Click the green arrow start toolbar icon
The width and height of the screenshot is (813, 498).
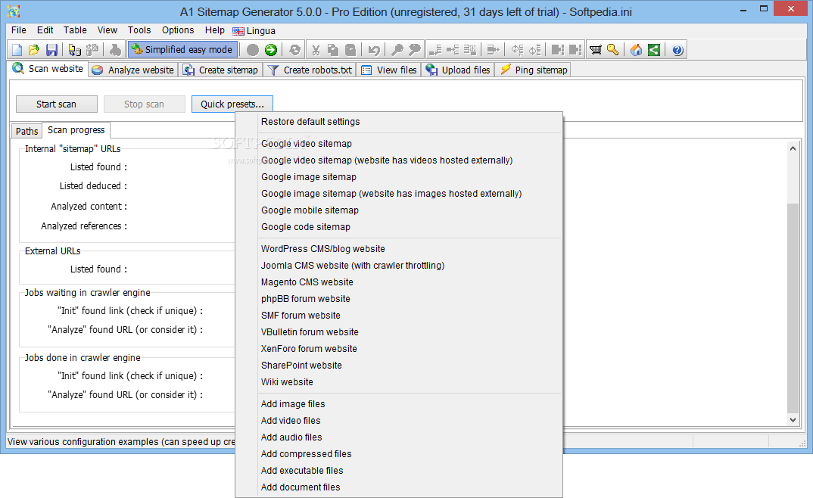pyautogui.click(x=271, y=50)
